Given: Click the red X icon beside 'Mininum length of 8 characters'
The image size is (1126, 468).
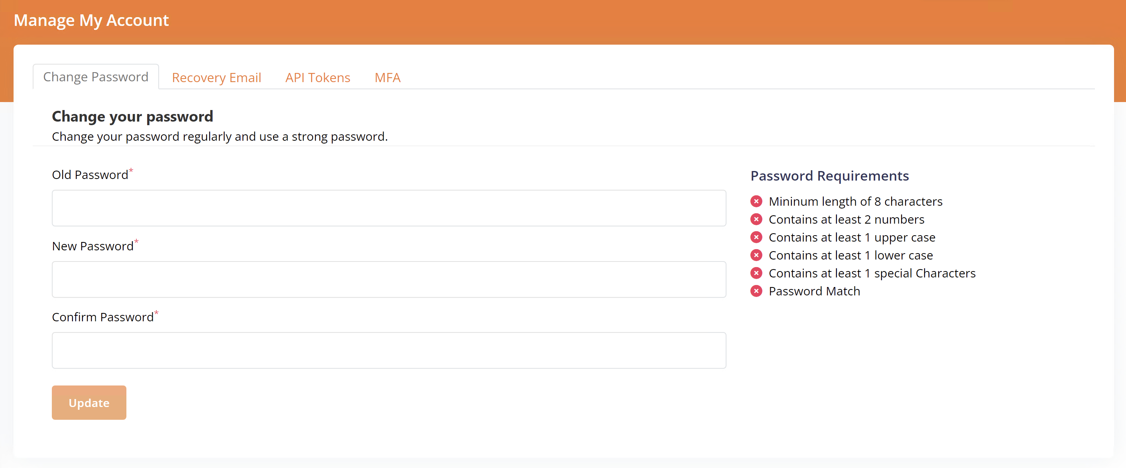Looking at the screenshot, I should point(757,201).
